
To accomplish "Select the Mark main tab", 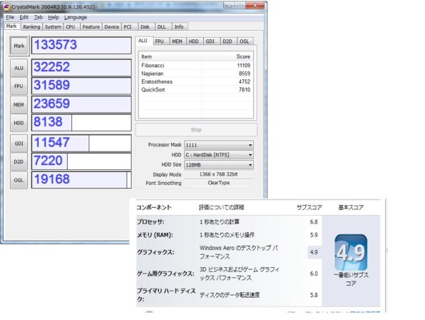I will point(11,26).
